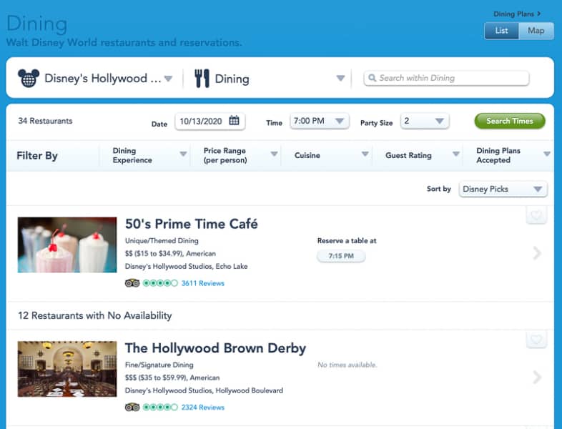The height and width of the screenshot is (429, 562).
Task: Click '$$$ ($35 to $59.99), American' text
Action: tap(172, 378)
